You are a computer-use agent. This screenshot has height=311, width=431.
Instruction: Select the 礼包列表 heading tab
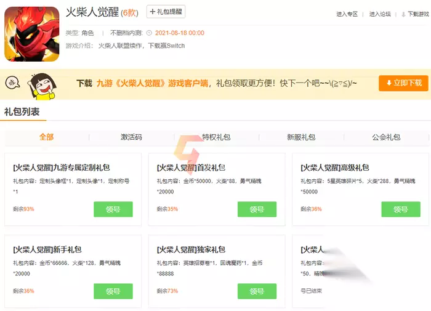pos(22,111)
